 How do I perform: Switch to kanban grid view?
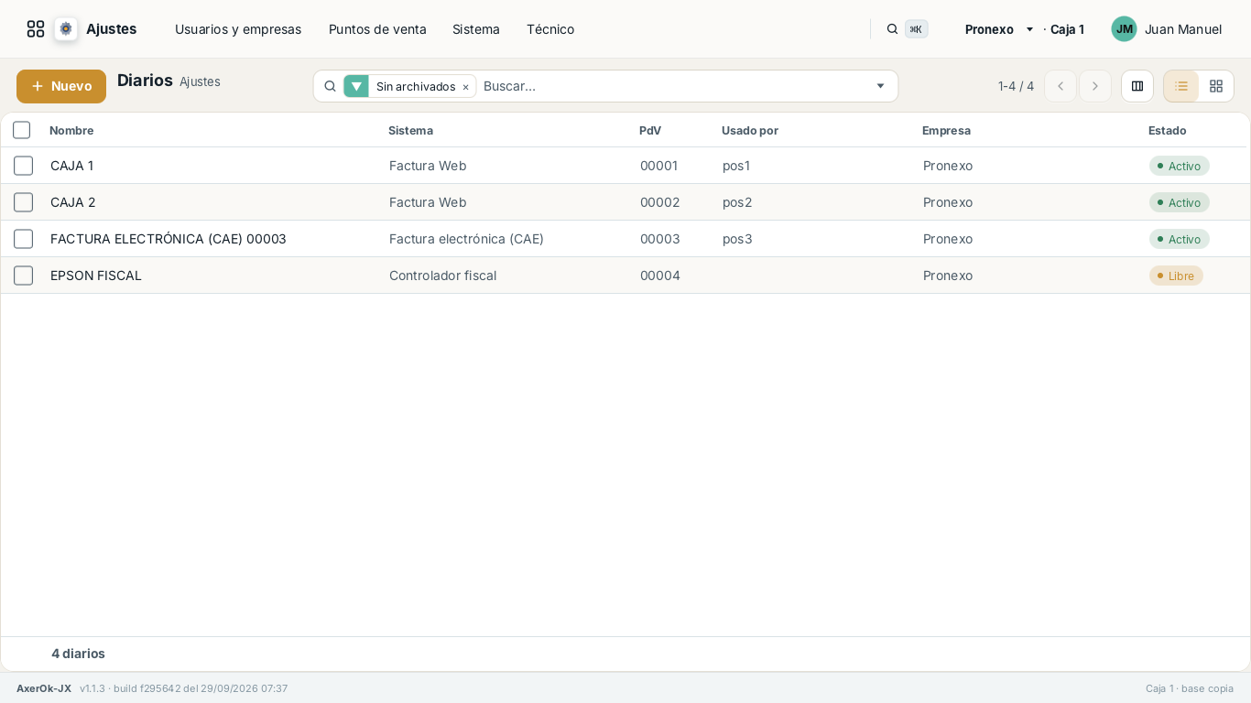click(x=1216, y=86)
